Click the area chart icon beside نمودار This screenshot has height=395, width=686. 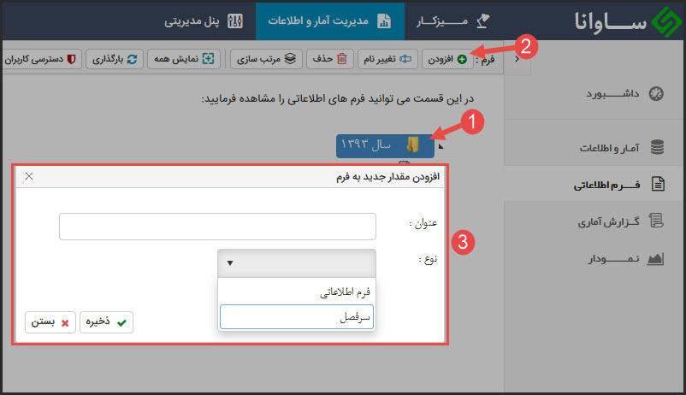(655, 259)
